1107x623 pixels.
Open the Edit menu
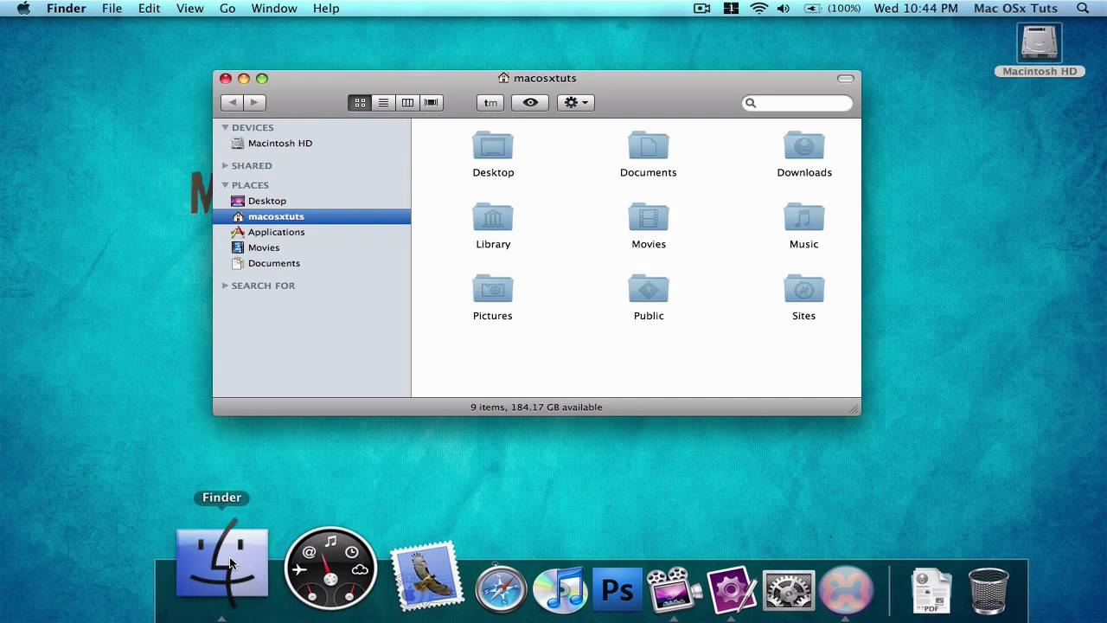tap(149, 9)
